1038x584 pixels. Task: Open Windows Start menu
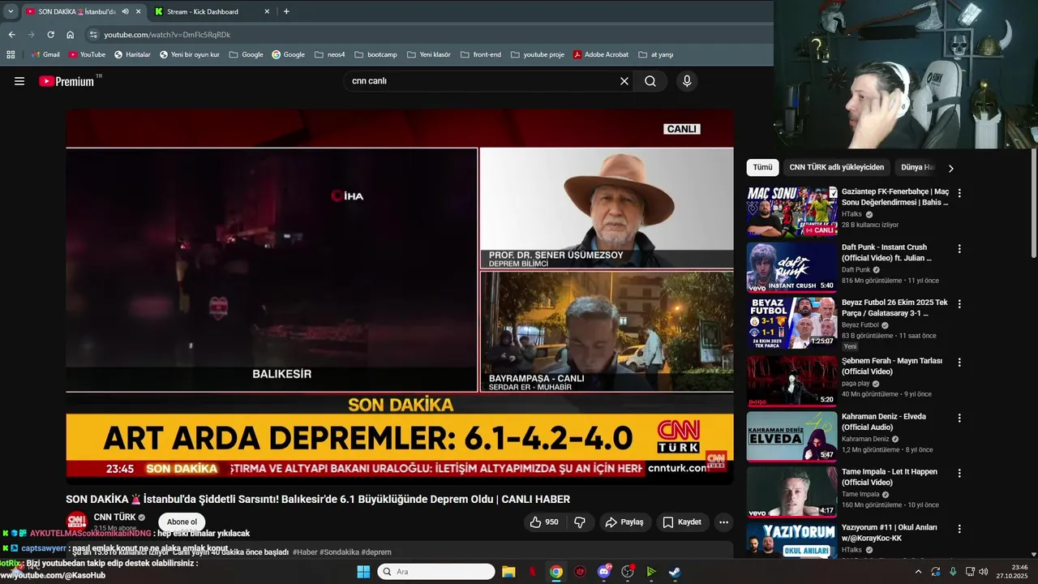pos(363,572)
